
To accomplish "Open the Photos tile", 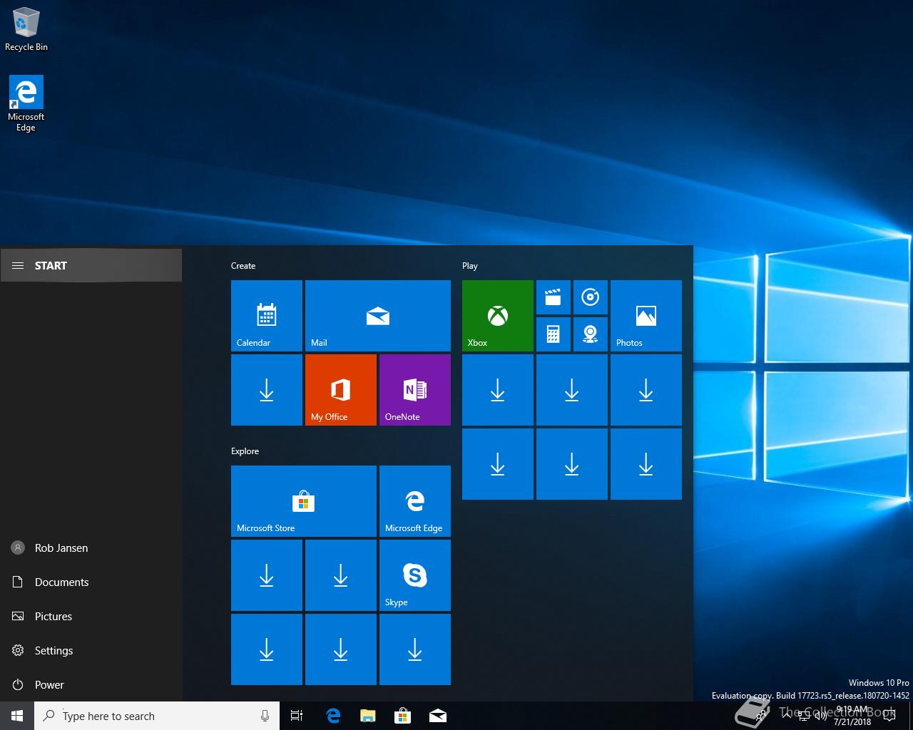I will 646,316.
